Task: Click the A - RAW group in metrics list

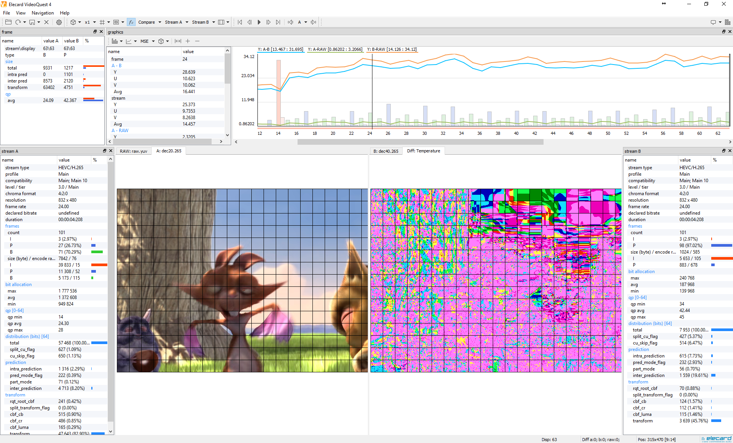Action: [x=120, y=131]
